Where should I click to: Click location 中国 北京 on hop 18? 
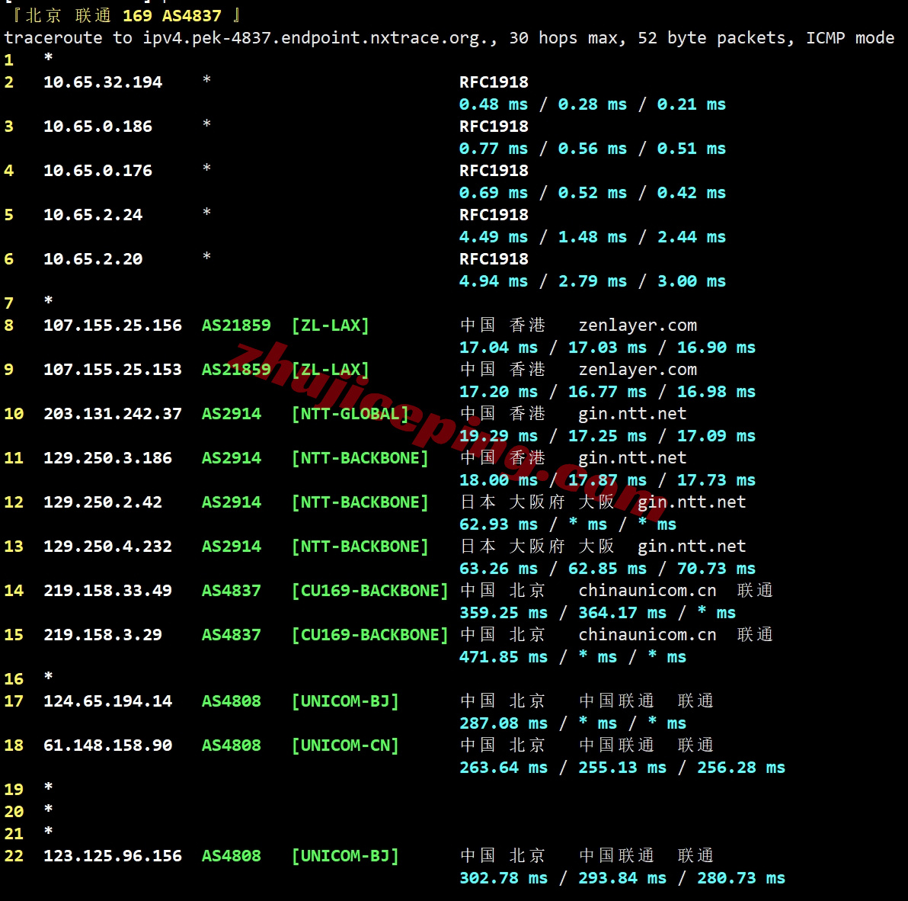(x=503, y=745)
